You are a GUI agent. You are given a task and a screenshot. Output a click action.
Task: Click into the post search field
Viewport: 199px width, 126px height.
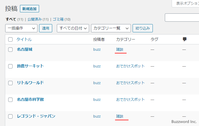tap(182, 18)
